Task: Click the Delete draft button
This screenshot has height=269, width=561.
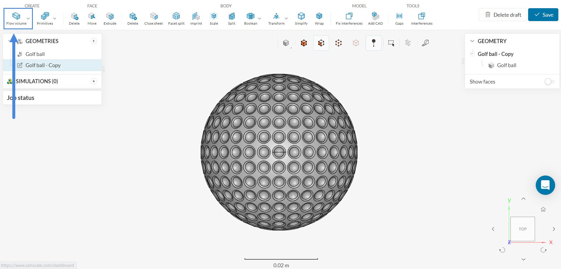Action: pyautogui.click(x=503, y=15)
